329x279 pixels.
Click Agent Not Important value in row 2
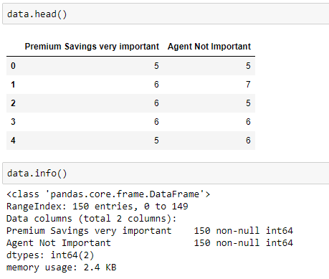248,103
